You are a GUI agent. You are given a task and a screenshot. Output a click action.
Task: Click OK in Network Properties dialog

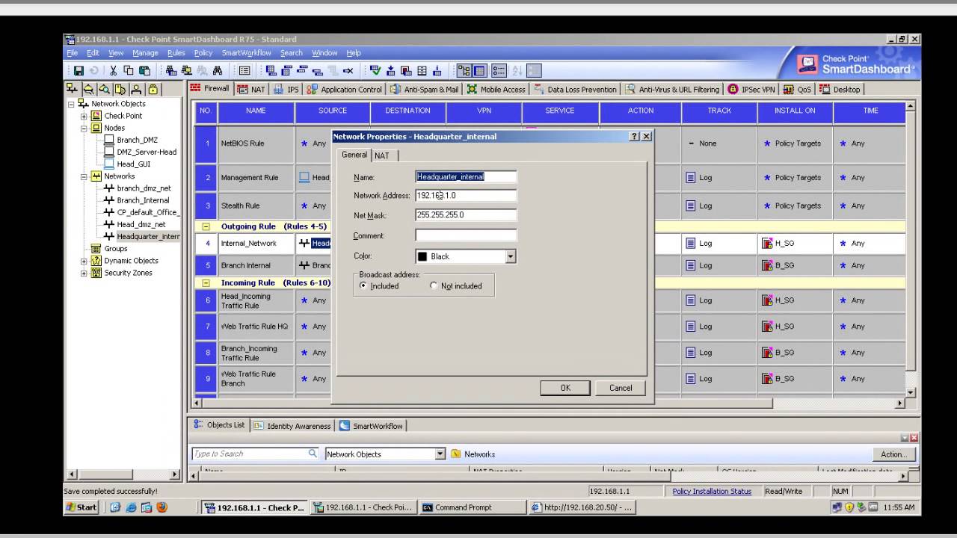pos(565,388)
